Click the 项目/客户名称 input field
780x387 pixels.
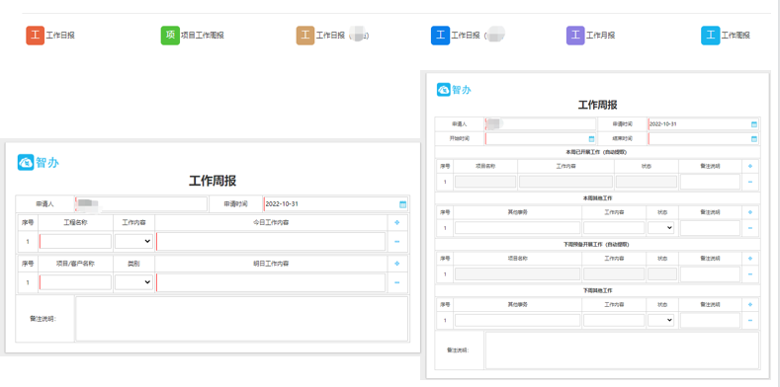[75, 282]
